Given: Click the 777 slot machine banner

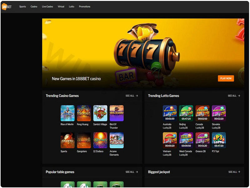Looking at the screenshot, I should [143, 50].
